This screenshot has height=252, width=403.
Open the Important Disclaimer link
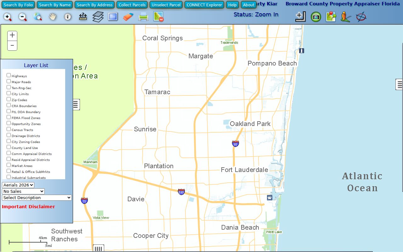coord(28,207)
